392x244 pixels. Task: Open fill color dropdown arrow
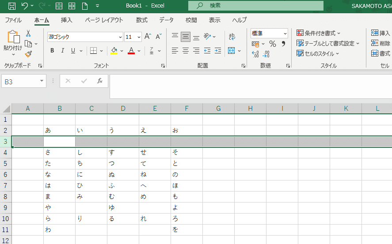(x=122, y=51)
